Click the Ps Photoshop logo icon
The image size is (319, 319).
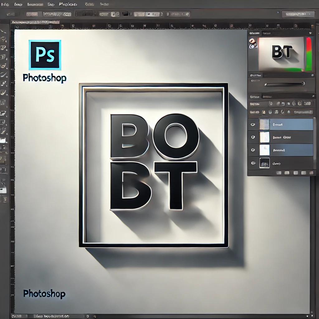[x=45, y=55]
